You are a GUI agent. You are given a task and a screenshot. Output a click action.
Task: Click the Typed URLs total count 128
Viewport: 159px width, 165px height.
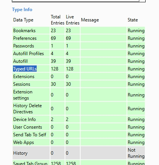click(55, 69)
